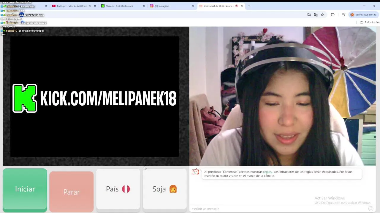
Task: Click the recording indicator on OmeTV tab
Action: coord(237,6)
